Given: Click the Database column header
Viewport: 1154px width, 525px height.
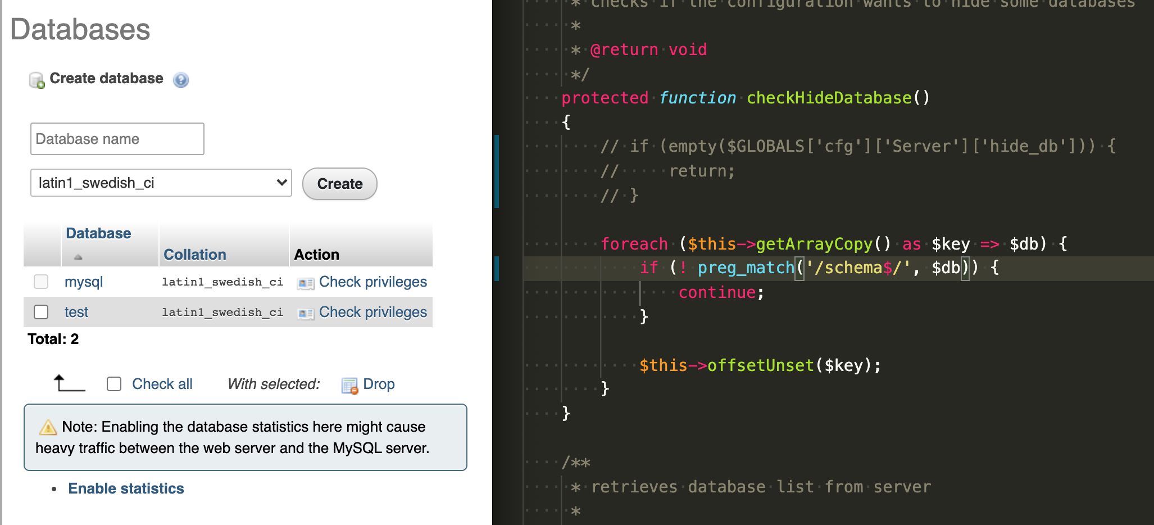Looking at the screenshot, I should [98, 233].
